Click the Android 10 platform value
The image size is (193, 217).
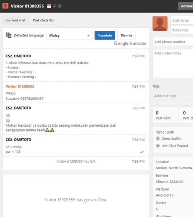point(165,195)
